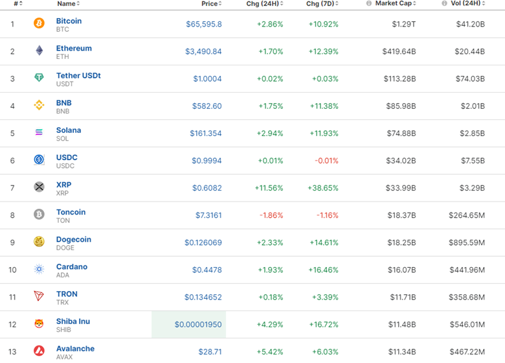This screenshot has height=363, width=505.
Task: Sort by Chg (7D) column header
Action: coord(321,4)
